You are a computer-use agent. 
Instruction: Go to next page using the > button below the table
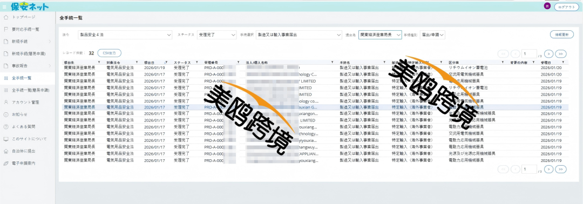coord(549,169)
